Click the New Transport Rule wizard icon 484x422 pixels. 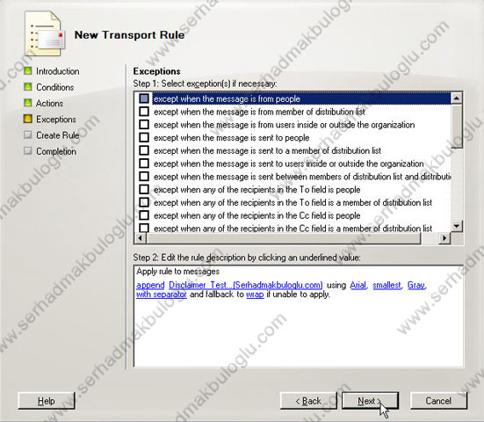point(45,33)
